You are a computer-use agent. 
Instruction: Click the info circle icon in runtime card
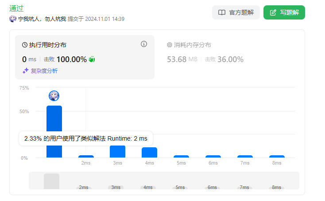pyautogui.click(x=143, y=44)
